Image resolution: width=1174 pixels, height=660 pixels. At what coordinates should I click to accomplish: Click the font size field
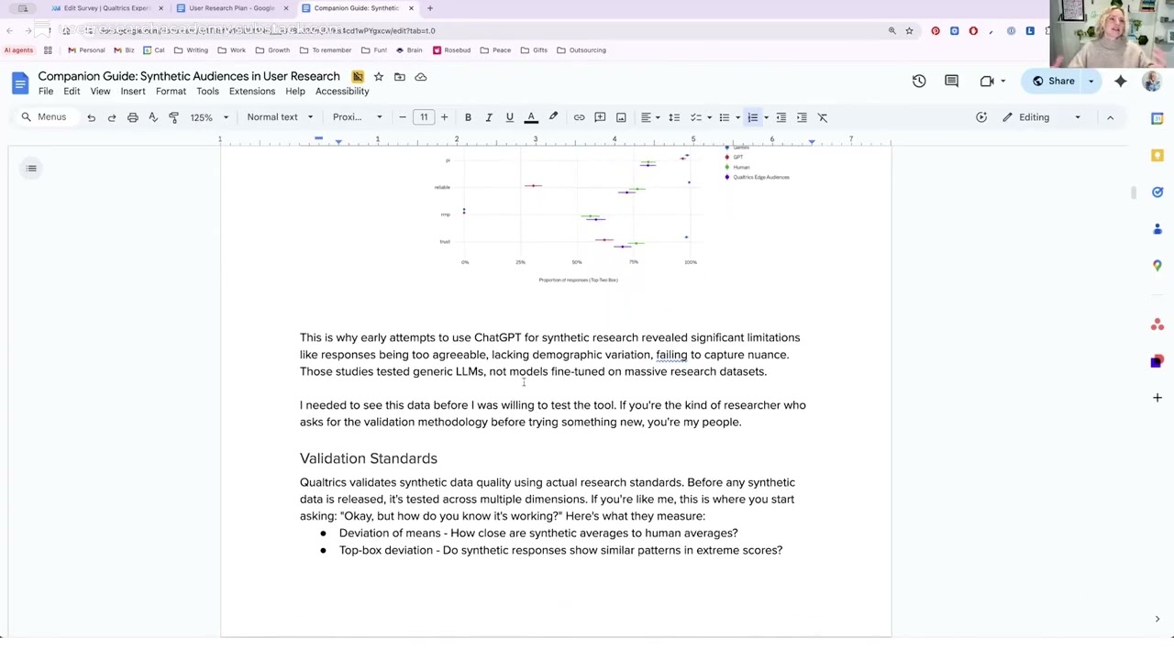424,117
